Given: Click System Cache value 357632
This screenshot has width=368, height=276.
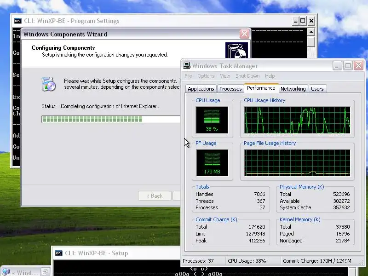Looking at the screenshot, I should click(x=341, y=207).
